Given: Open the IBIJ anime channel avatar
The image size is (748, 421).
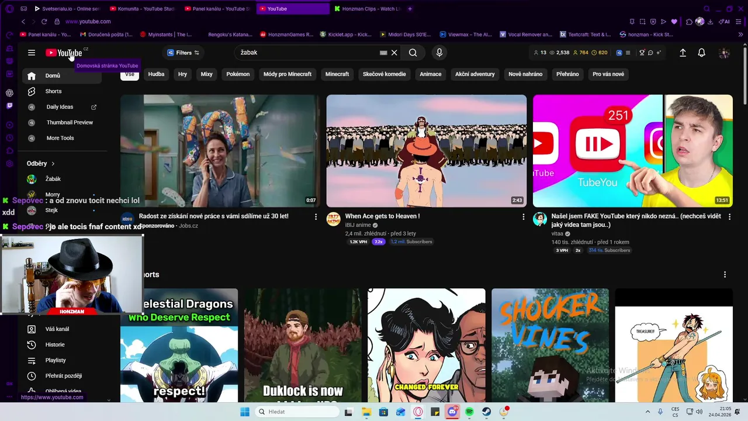Looking at the screenshot, I should [334, 219].
